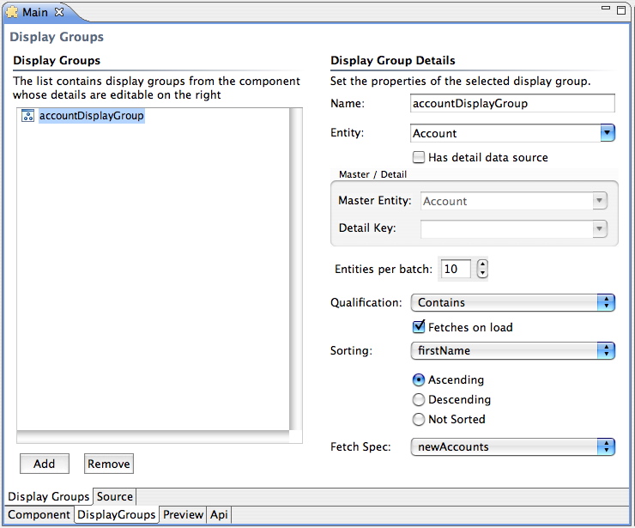The height and width of the screenshot is (528, 635).
Task: Click the Remove button
Action: coord(108,464)
